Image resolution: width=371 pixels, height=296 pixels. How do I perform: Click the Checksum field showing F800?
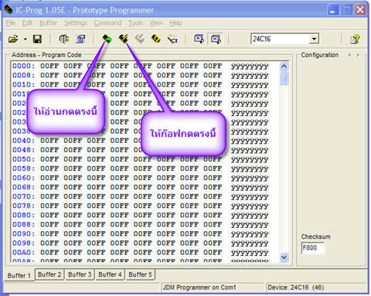[x=312, y=248]
